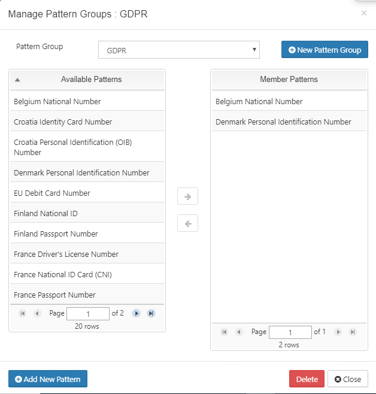
Task: Close the dialog with the X icon
Action: [x=364, y=13]
